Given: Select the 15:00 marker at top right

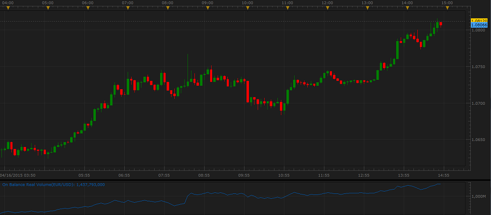Looking at the screenshot, I should (447, 8).
